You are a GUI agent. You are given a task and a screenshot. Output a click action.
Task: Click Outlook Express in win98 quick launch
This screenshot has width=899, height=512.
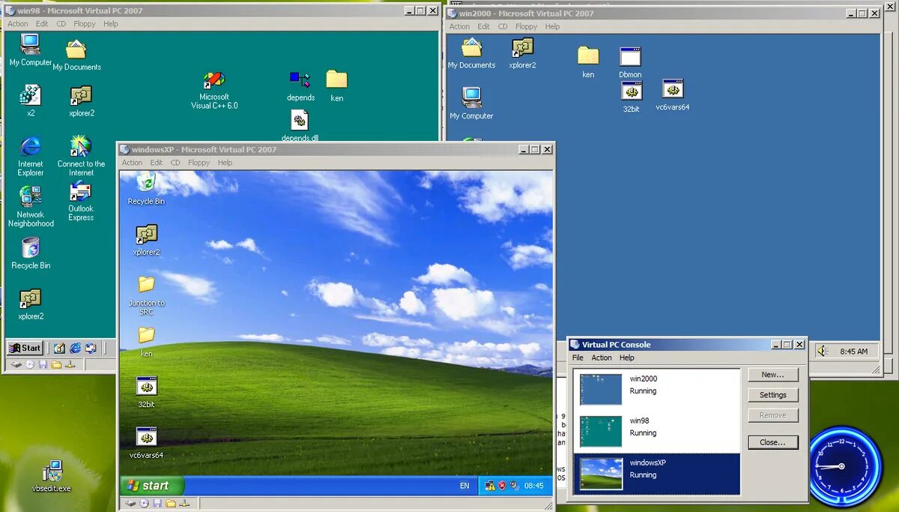90,348
